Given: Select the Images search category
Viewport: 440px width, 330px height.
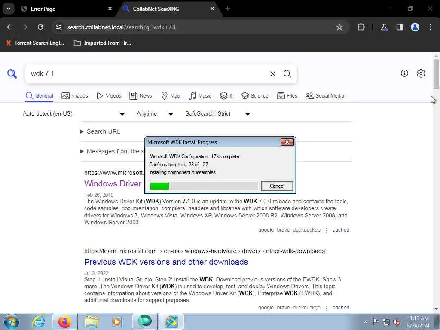Looking at the screenshot, I should point(75,96).
